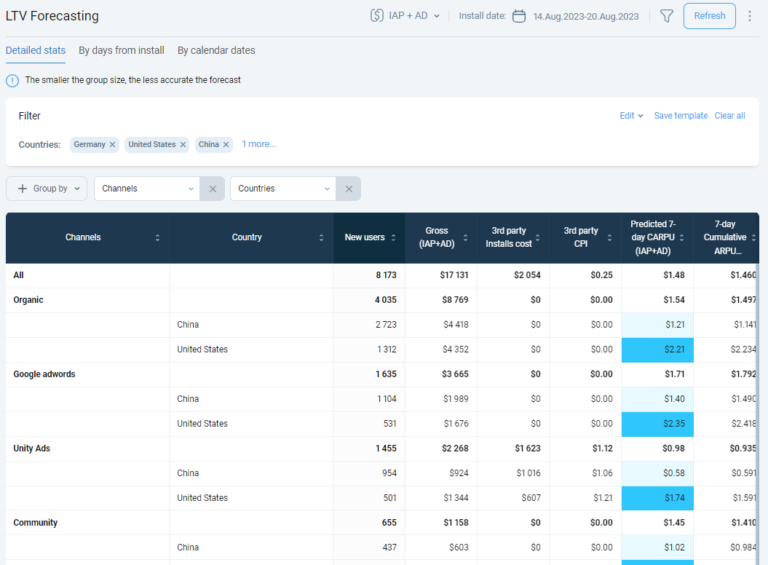Remove the United States filter chip
The width and height of the screenshot is (768, 565).
pyautogui.click(x=183, y=145)
